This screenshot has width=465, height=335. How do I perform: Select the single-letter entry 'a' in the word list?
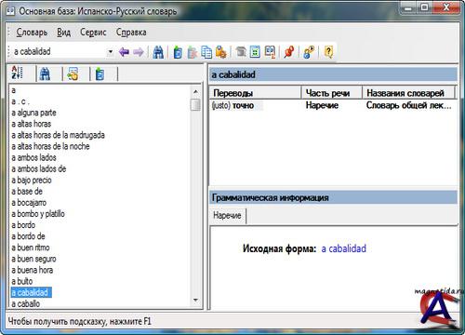tap(13, 90)
